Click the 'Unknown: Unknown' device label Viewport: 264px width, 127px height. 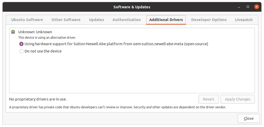(35, 32)
